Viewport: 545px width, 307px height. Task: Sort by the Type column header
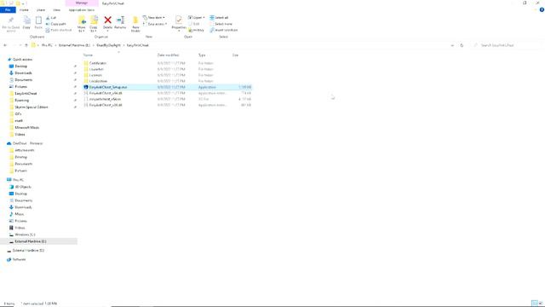[x=202, y=55]
